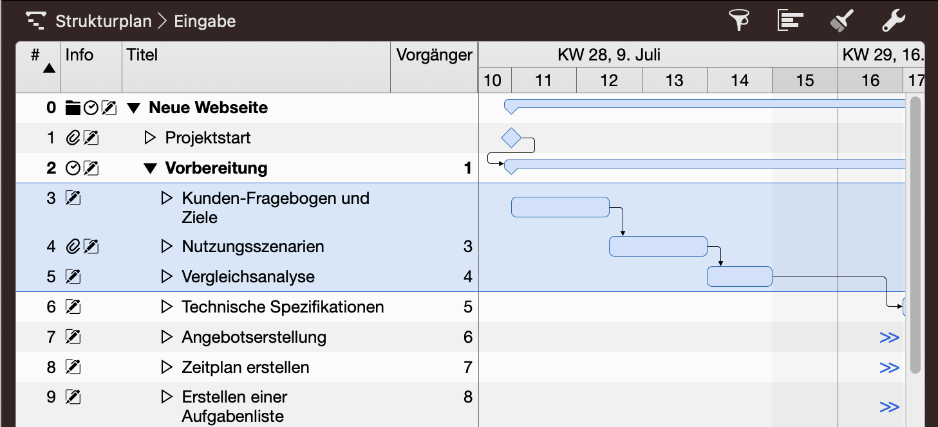Collapse the Vorbereitung group
Viewport: 938px width, 427px height.
coord(150,168)
